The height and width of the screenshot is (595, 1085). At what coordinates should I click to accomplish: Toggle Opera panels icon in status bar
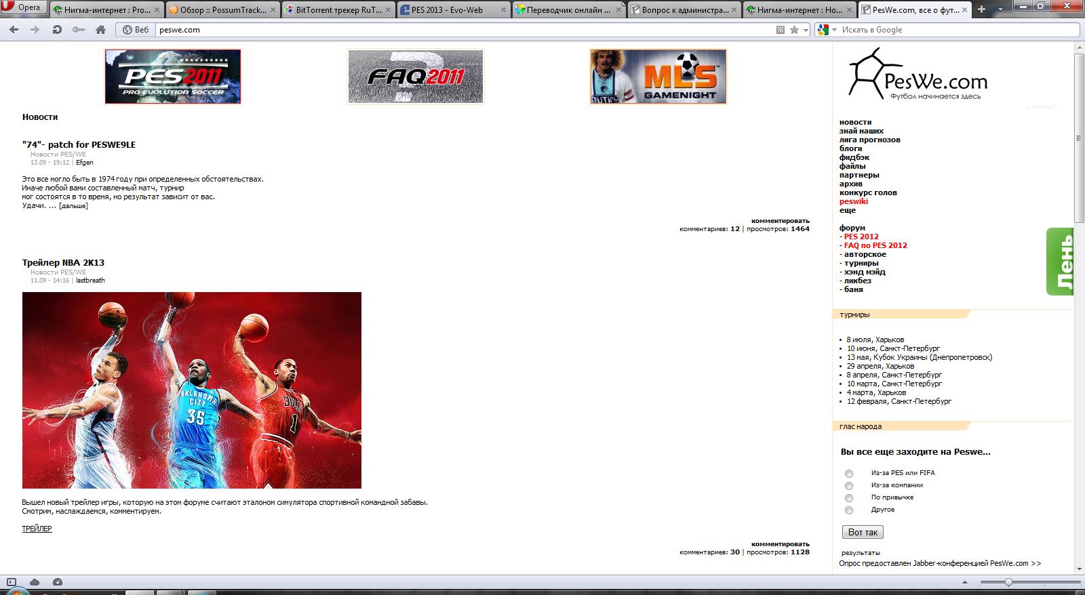12,582
